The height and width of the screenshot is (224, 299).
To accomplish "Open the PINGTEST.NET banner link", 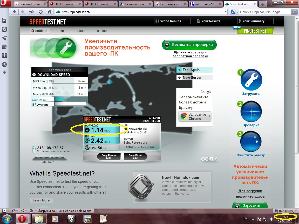I will [255, 31].
